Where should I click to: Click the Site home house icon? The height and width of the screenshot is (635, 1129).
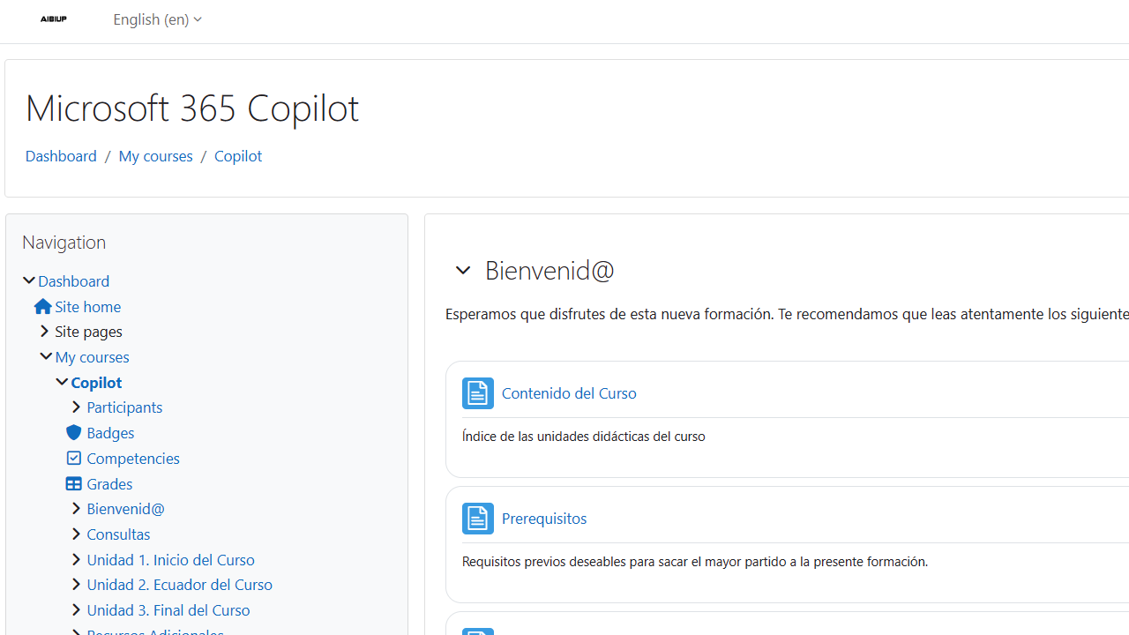[x=42, y=306]
